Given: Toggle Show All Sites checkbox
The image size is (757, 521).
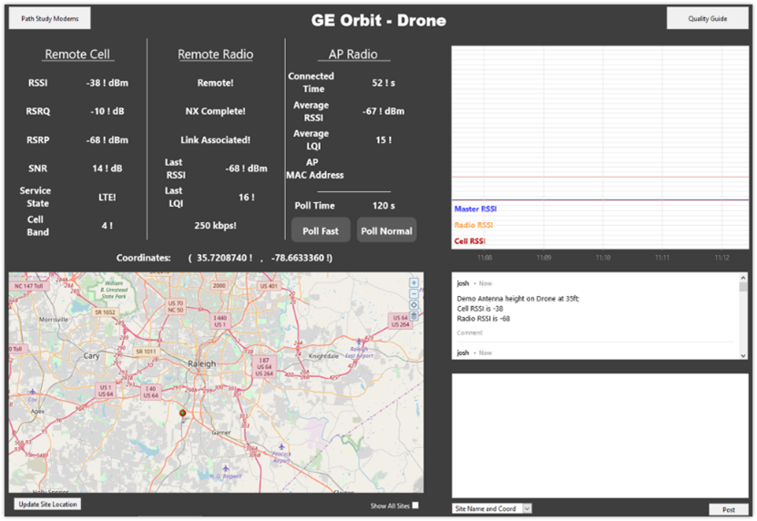Looking at the screenshot, I should (x=415, y=506).
